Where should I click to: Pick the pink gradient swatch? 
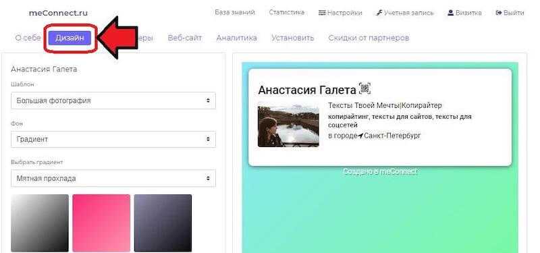(x=101, y=223)
